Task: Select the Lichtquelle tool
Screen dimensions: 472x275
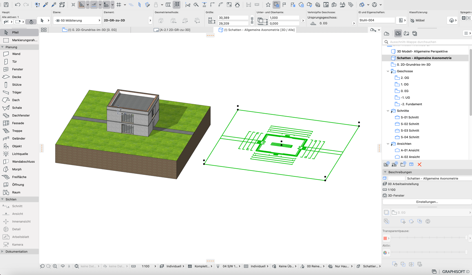Action: 19,154
